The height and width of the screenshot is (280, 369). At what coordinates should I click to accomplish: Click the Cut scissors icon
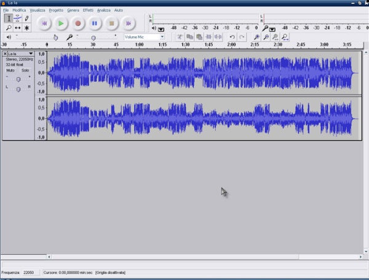tap(180, 37)
